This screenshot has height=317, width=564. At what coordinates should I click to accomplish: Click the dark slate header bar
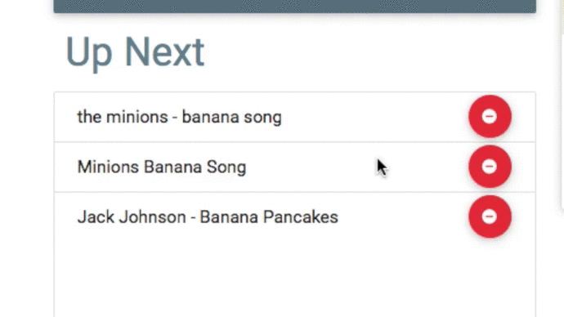294,6
